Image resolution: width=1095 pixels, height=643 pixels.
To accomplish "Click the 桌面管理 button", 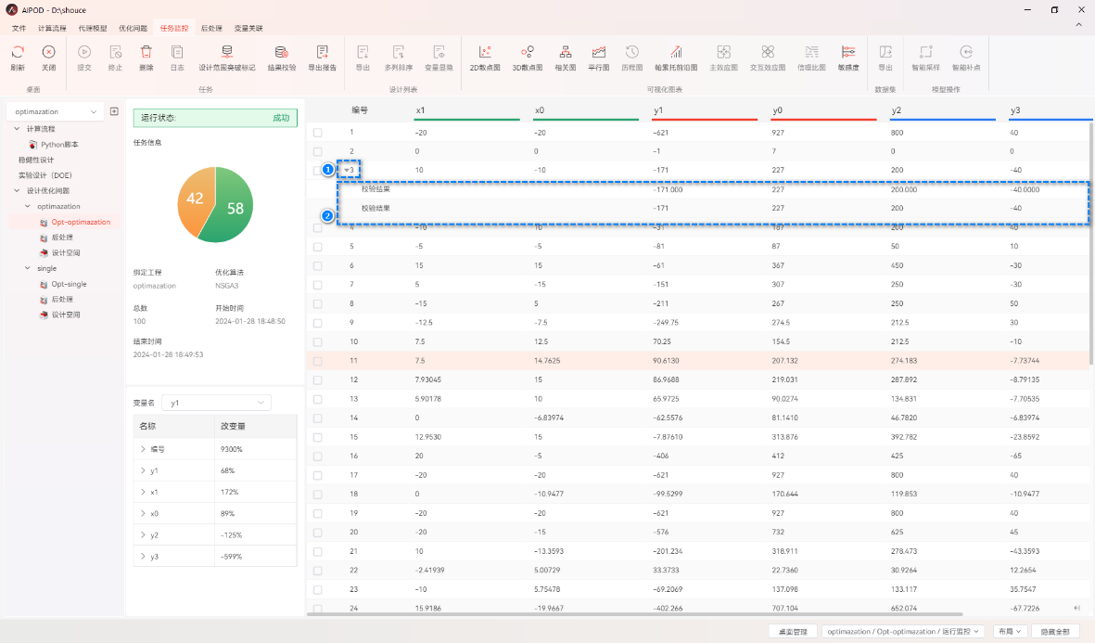I will pyautogui.click(x=793, y=631).
